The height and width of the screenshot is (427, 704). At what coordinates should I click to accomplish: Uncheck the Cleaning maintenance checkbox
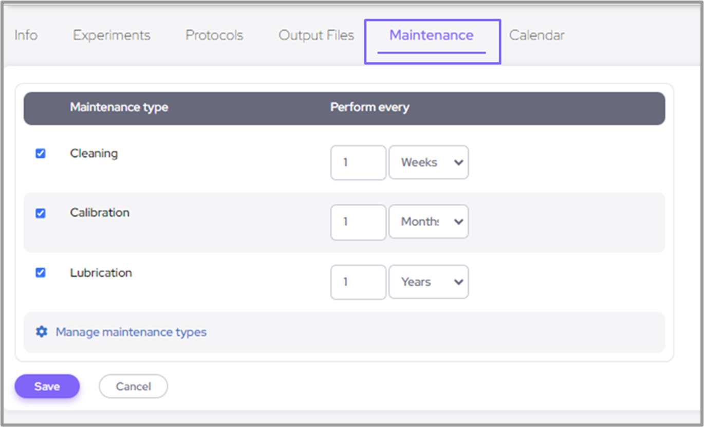click(41, 154)
